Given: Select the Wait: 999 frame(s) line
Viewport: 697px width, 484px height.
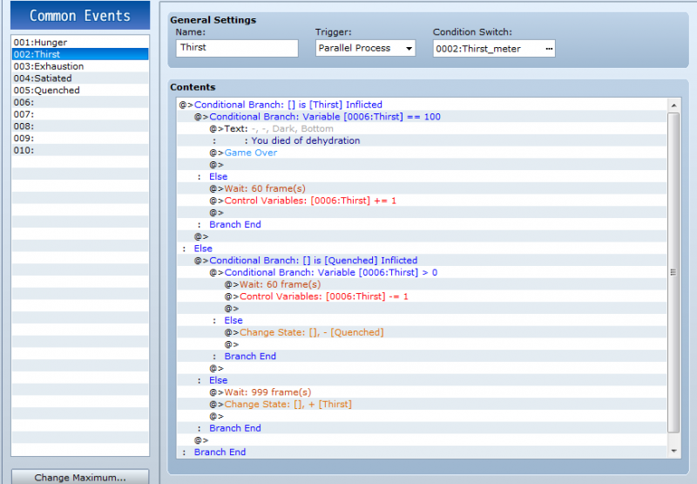Looking at the screenshot, I should (422, 392).
